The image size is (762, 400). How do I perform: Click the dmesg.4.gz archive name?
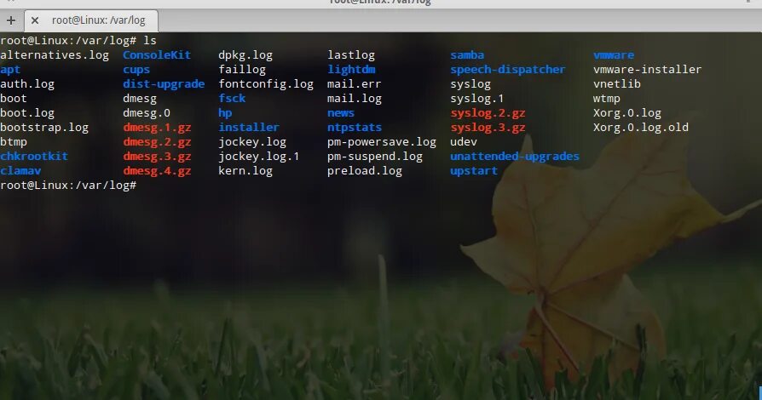click(157, 171)
